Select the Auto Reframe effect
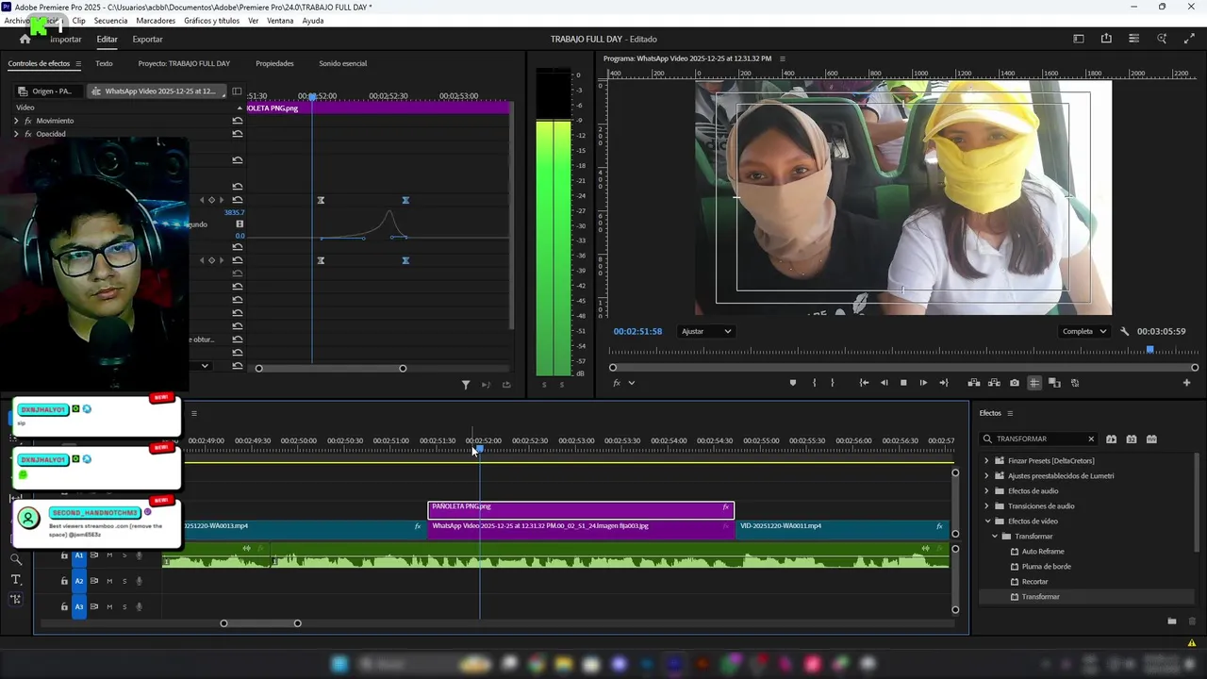 1043,552
